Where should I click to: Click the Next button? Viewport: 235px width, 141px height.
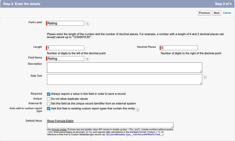[216, 13]
